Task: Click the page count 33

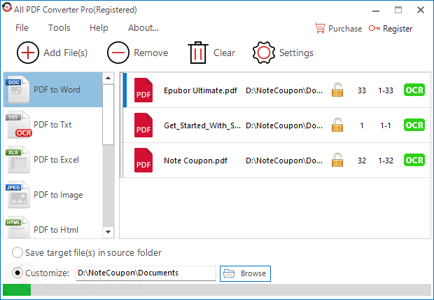Action: click(362, 90)
